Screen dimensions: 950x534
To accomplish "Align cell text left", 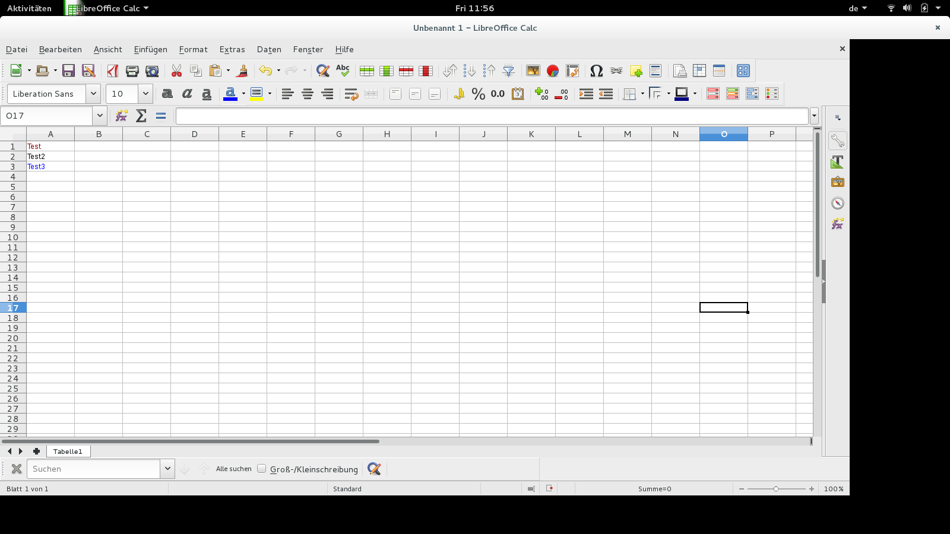I will [x=288, y=94].
